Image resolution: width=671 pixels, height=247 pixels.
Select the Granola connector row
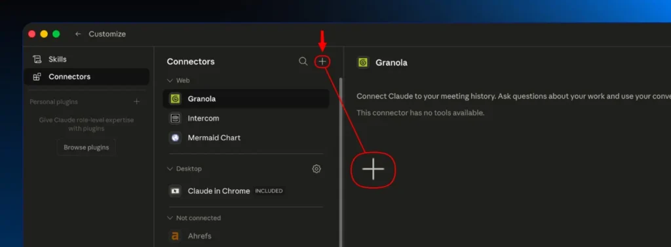(246, 99)
